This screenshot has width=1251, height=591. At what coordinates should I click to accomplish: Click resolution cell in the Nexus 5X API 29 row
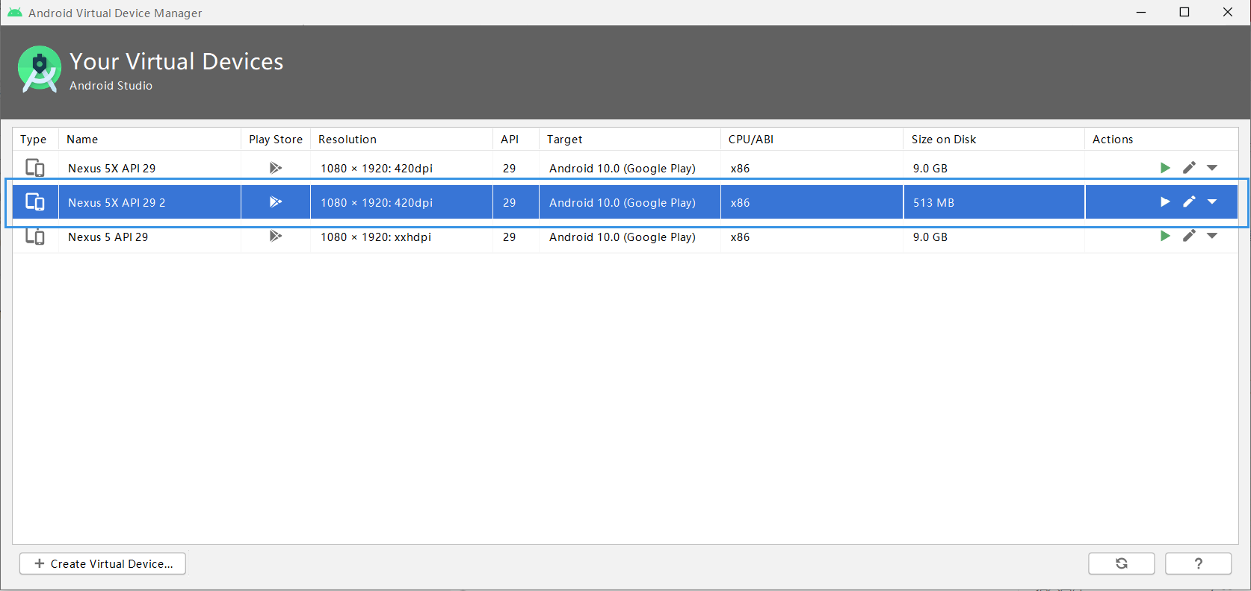pyautogui.click(x=401, y=168)
